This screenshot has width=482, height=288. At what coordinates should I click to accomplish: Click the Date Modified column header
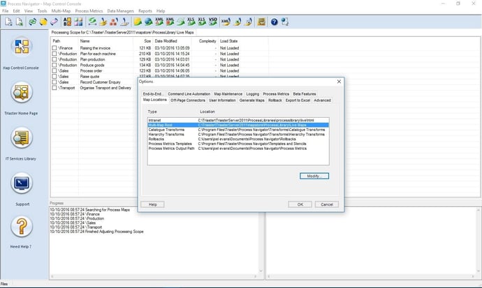pos(172,41)
